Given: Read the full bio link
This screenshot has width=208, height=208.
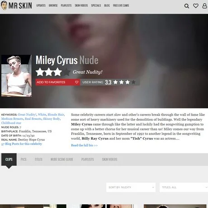Looking at the screenshot, I should click(x=84, y=145).
